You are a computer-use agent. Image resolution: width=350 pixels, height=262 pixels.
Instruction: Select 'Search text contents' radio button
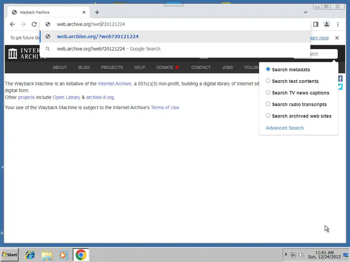tap(268, 81)
